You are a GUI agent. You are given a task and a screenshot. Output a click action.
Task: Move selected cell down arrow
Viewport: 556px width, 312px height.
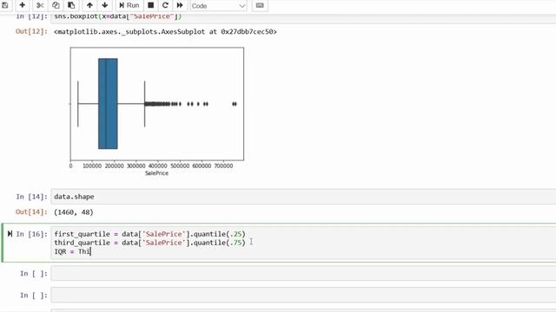pyautogui.click(x=105, y=5)
